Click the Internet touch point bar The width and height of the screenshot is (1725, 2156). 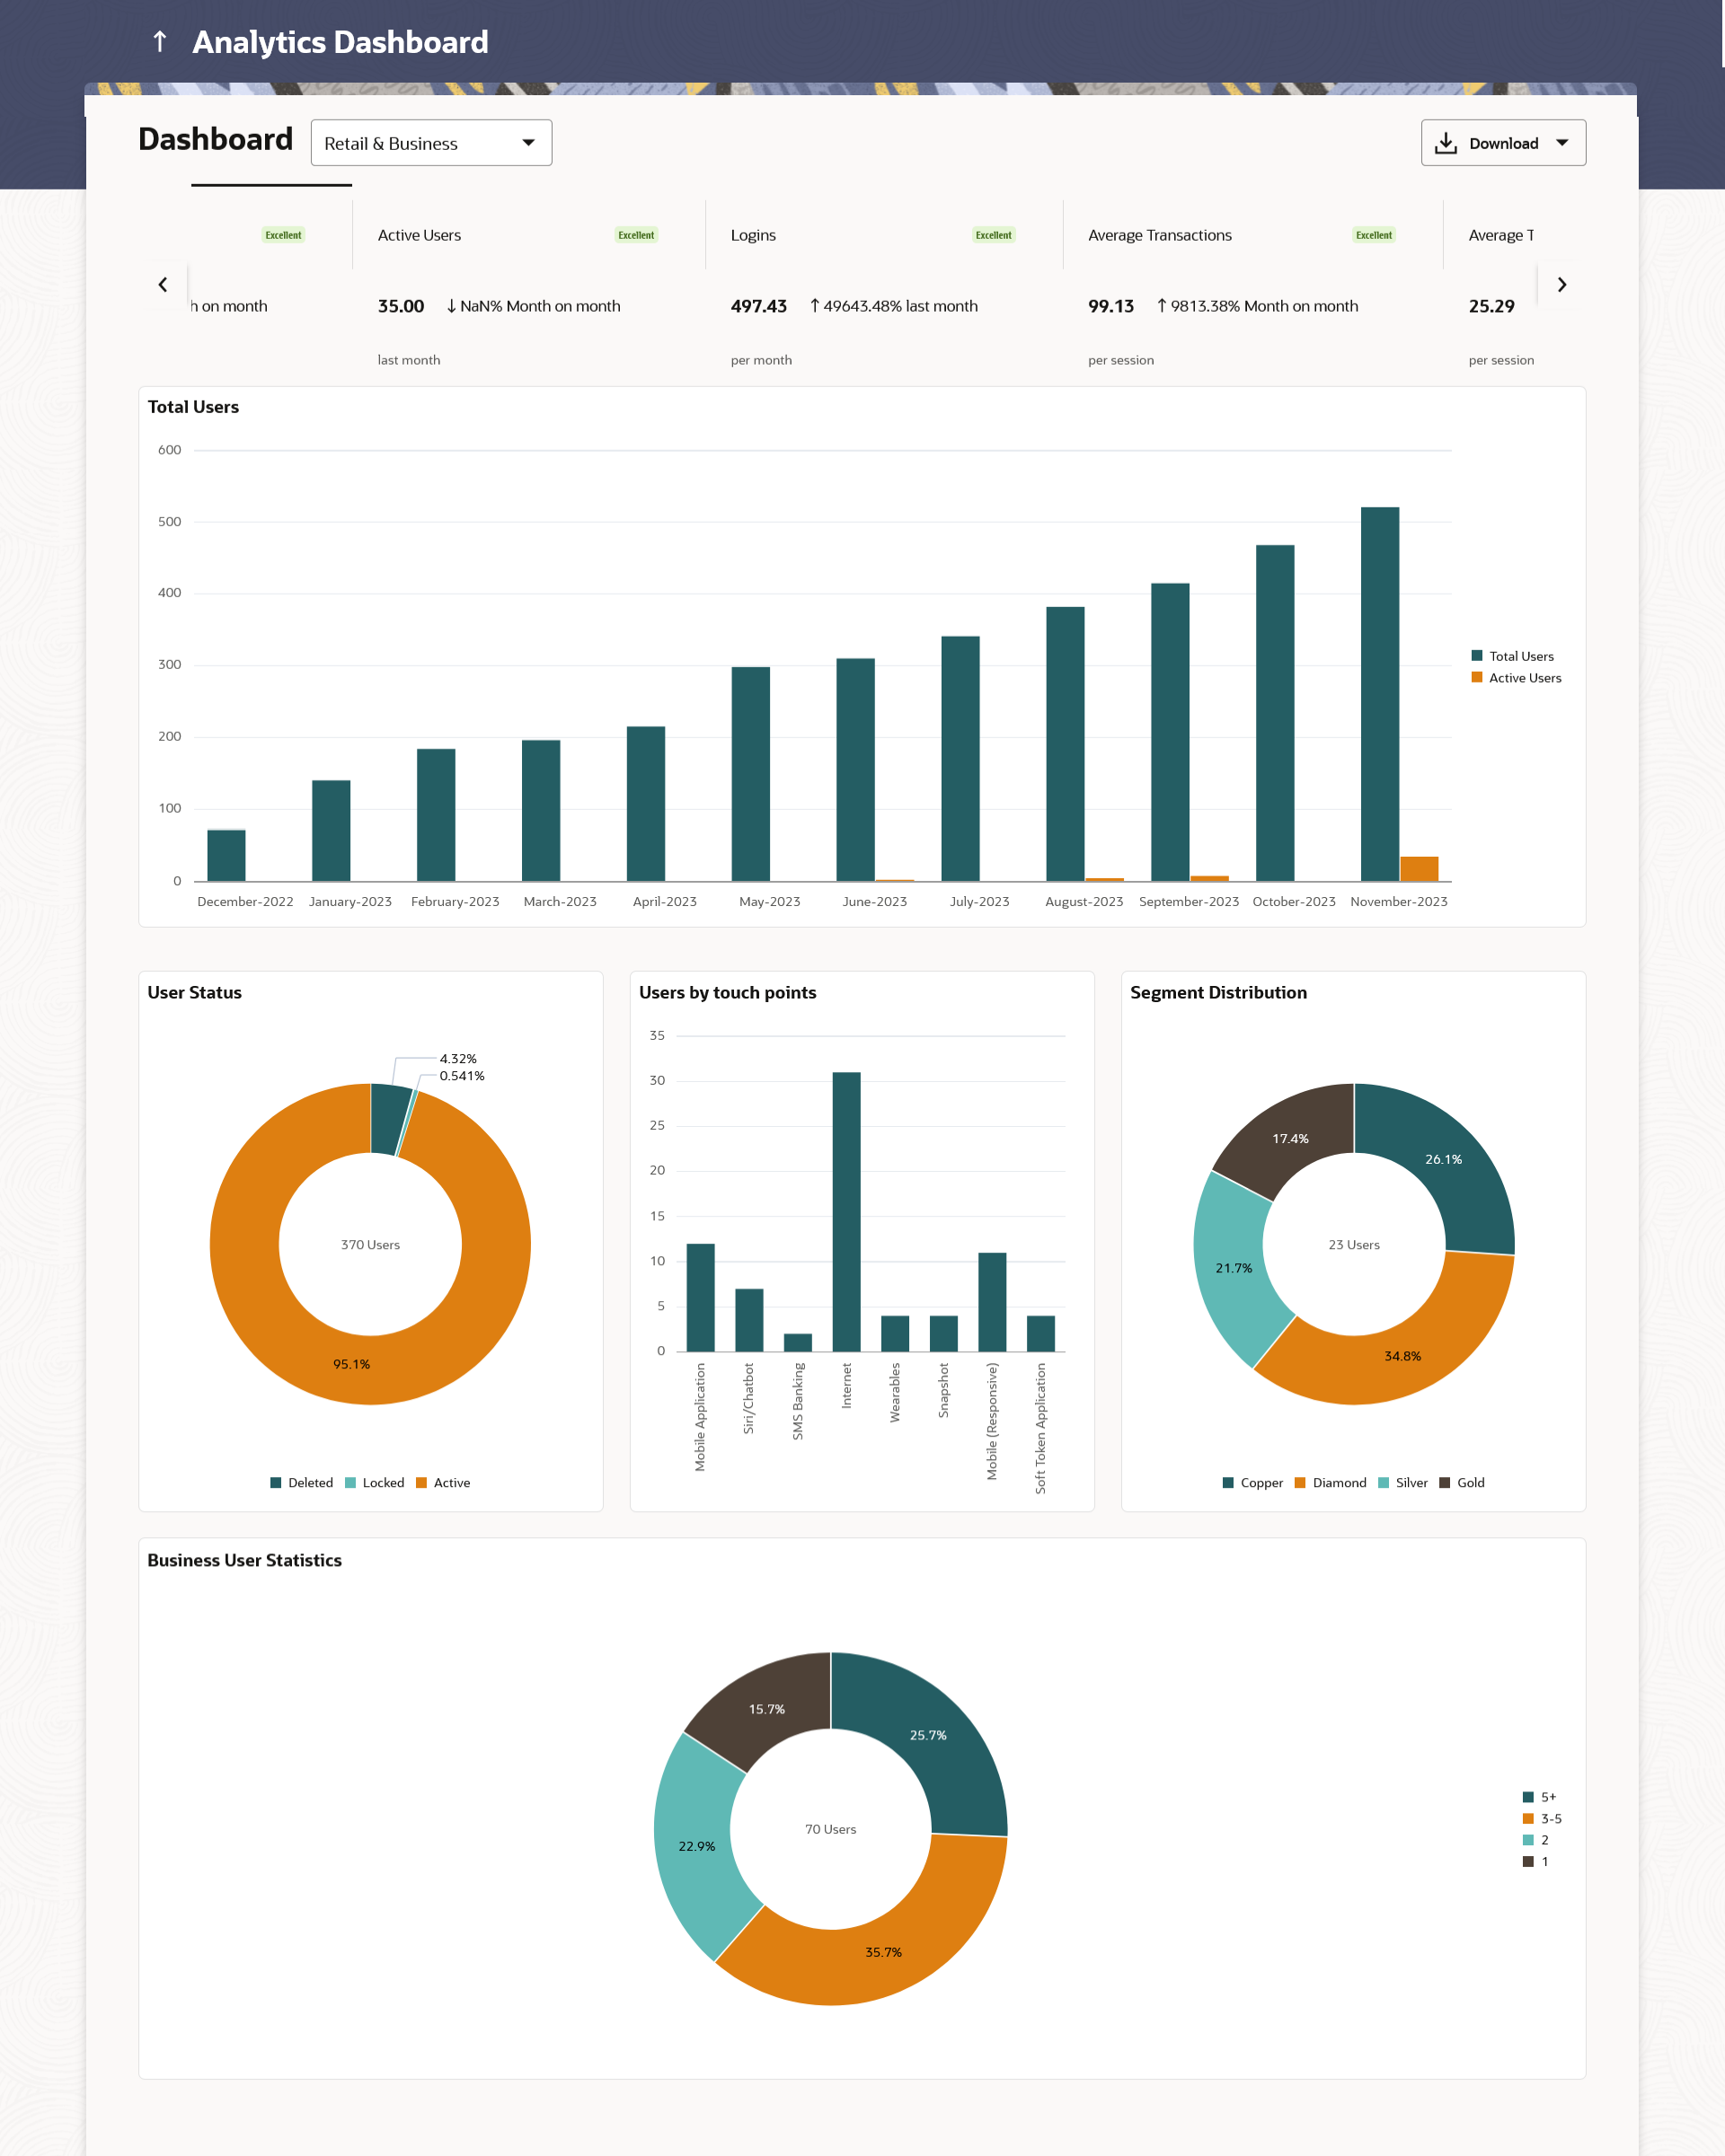click(x=846, y=1210)
